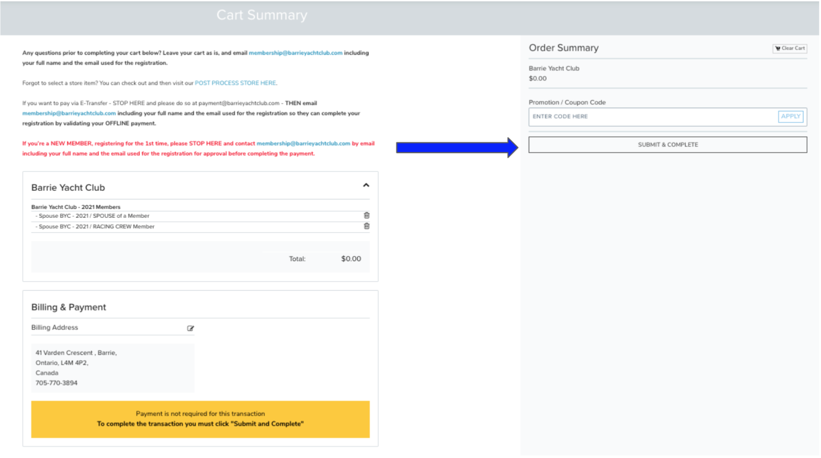Click the Order Summary heading
The image size is (821, 458).
coord(563,48)
